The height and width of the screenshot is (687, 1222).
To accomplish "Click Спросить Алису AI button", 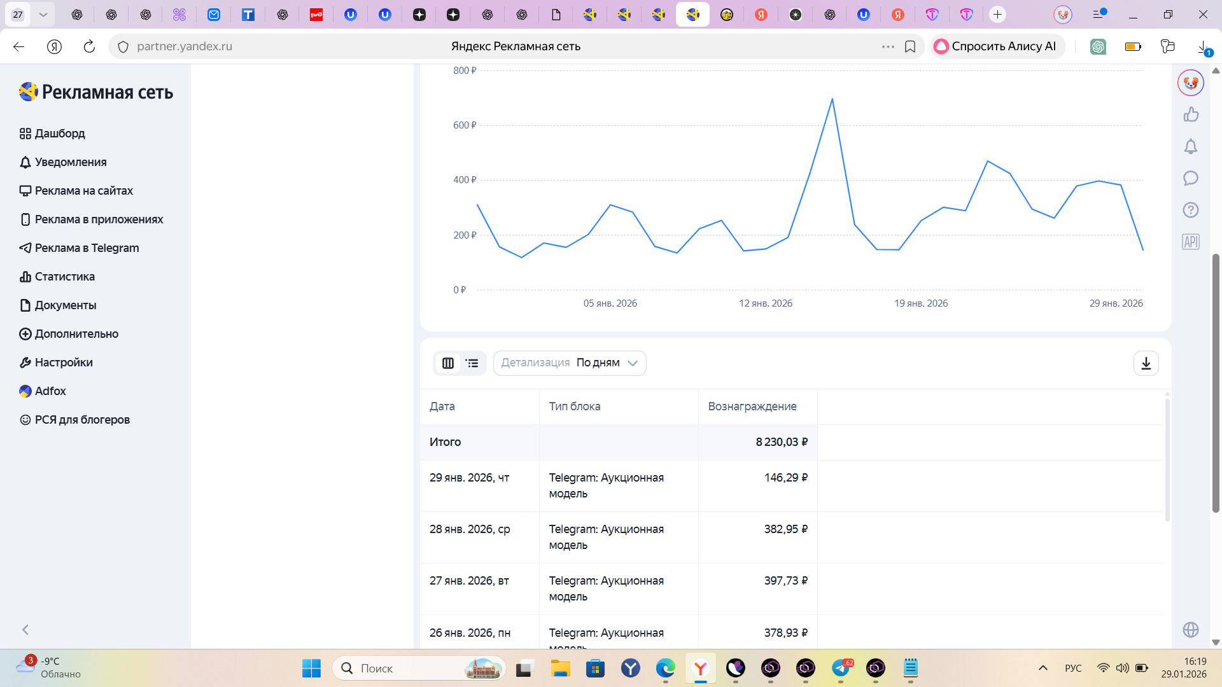I will [x=997, y=46].
